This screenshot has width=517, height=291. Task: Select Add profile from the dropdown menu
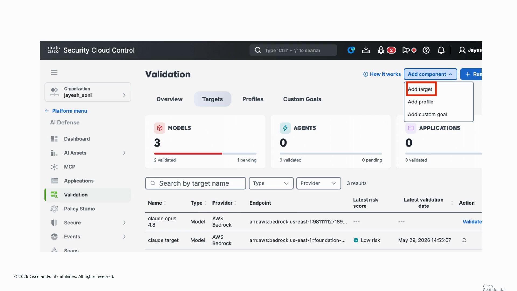420,102
